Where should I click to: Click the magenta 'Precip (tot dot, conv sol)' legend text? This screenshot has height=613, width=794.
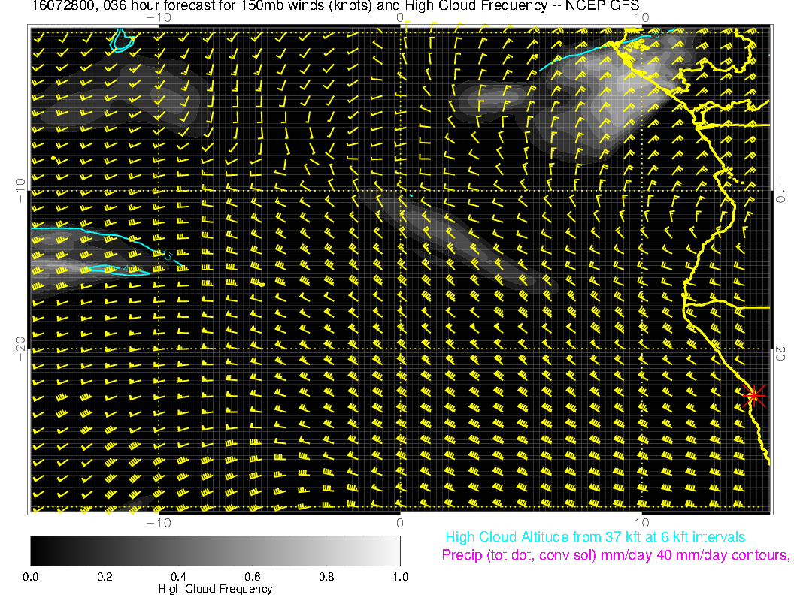pyautogui.click(x=519, y=555)
